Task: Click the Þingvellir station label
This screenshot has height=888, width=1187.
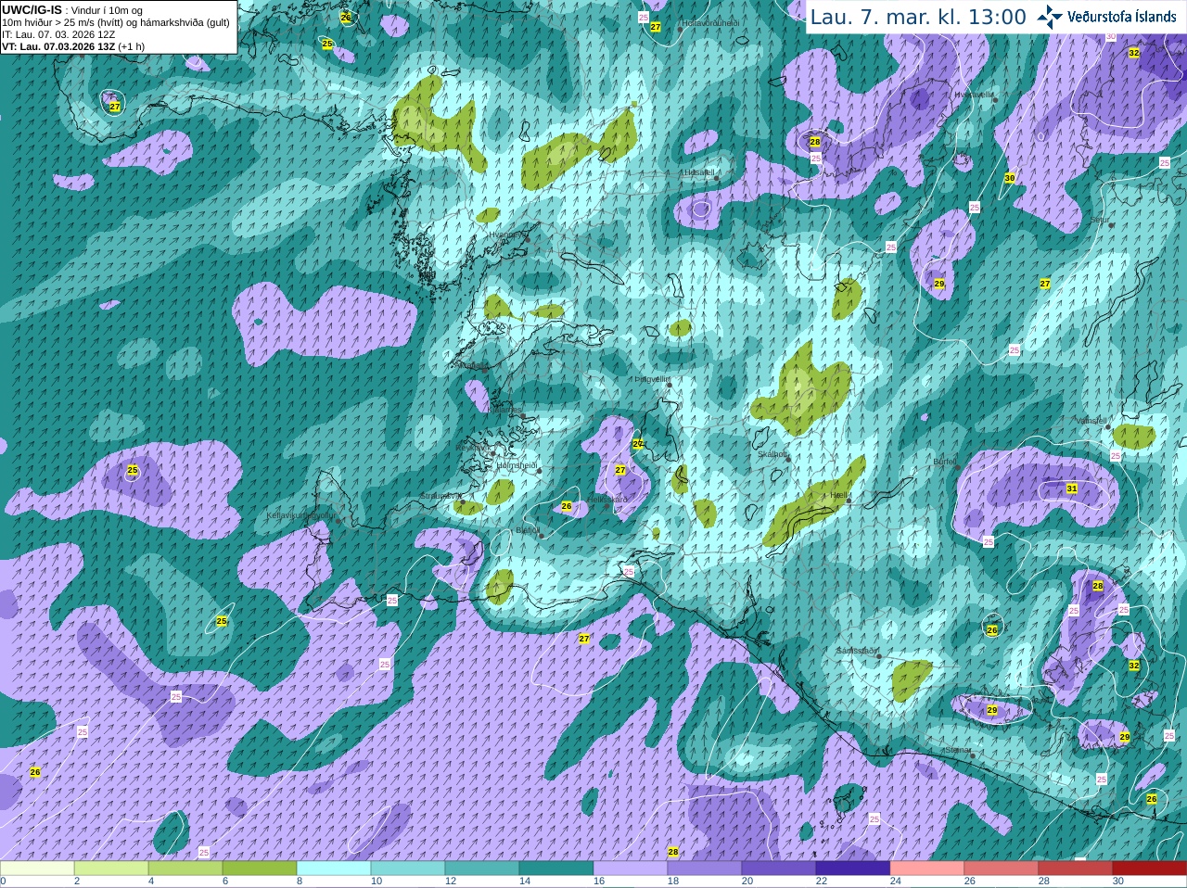Action: 651,379
